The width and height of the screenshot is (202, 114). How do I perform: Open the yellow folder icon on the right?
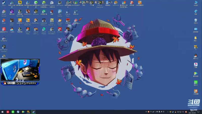(196, 39)
